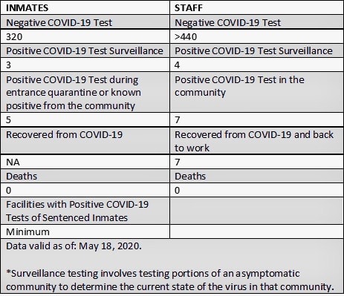
Task: Select inmates Recovered from COVID-19 cell
Action: tap(85, 141)
